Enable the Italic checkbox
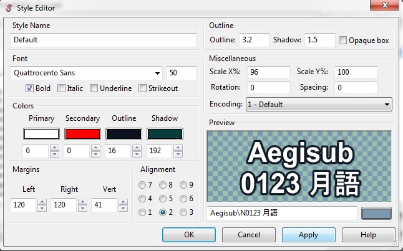 tap(61, 88)
